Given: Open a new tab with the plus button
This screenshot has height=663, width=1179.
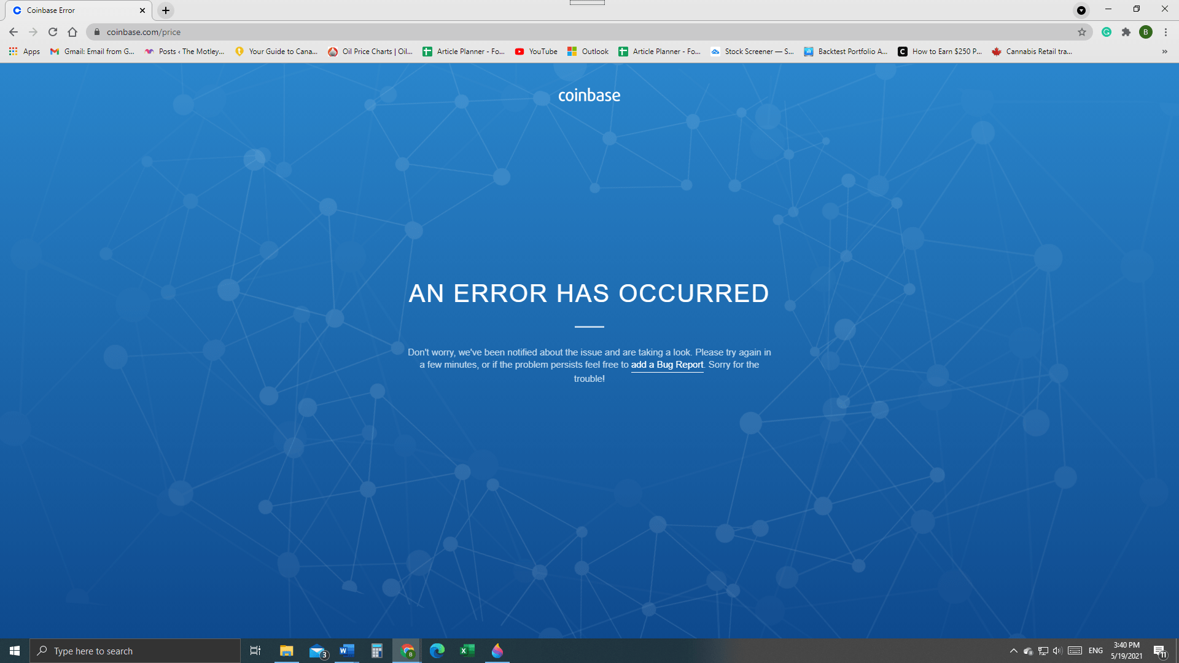Looking at the screenshot, I should [x=166, y=10].
